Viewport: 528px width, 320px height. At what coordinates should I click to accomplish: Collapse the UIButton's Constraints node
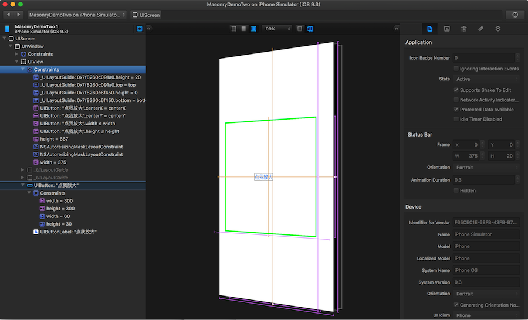pos(29,193)
